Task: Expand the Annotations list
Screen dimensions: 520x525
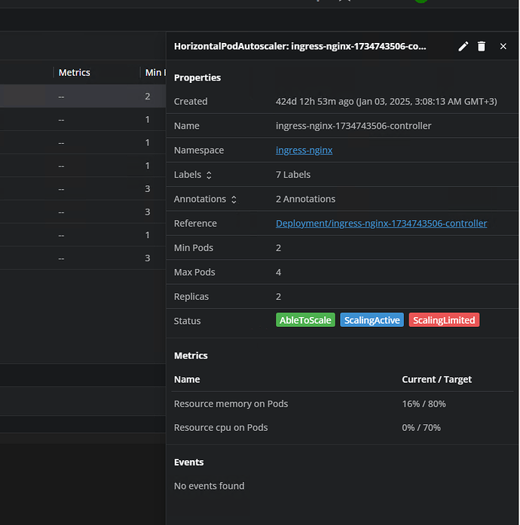Action: coord(234,200)
